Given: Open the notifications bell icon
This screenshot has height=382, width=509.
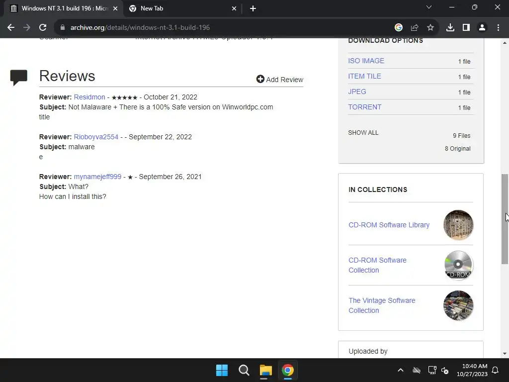Looking at the screenshot, I should [x=495, y=370].
